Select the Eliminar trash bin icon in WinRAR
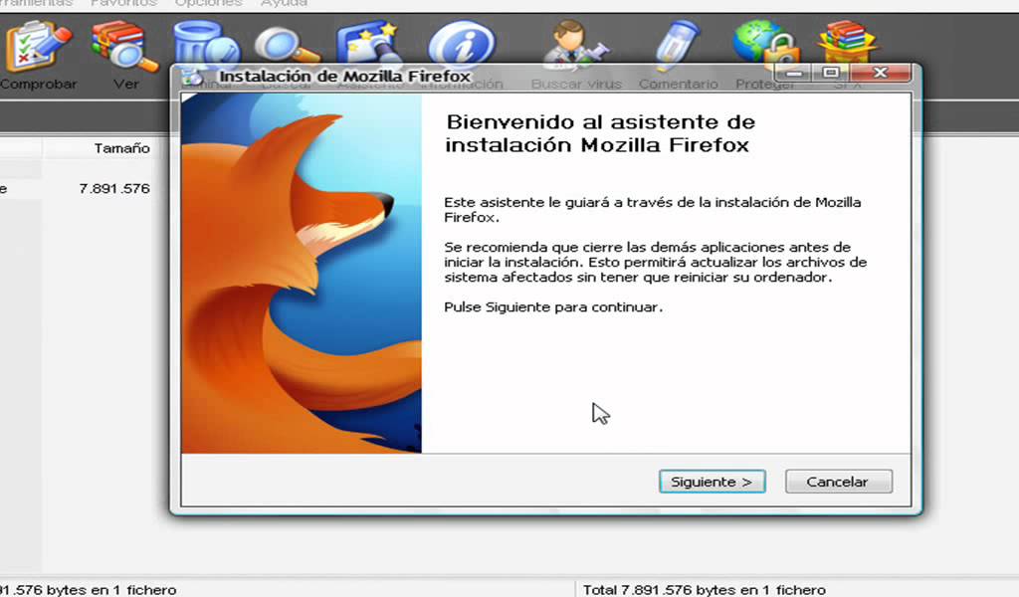The height and width of the screenshot is (597, 1019). pyautogui.click(x=207, y=43)
